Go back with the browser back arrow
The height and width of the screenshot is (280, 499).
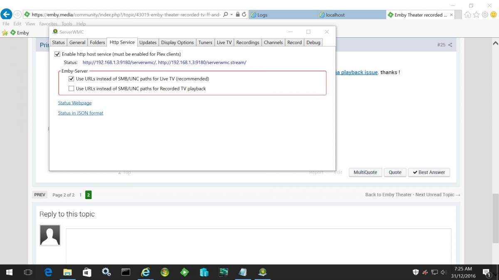click(6, 14)
